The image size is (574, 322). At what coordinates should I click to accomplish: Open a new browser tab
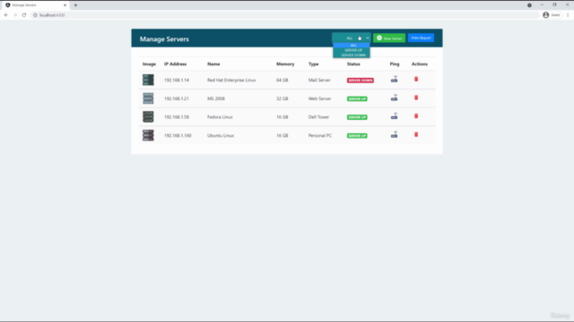click(x=75, y=5)
